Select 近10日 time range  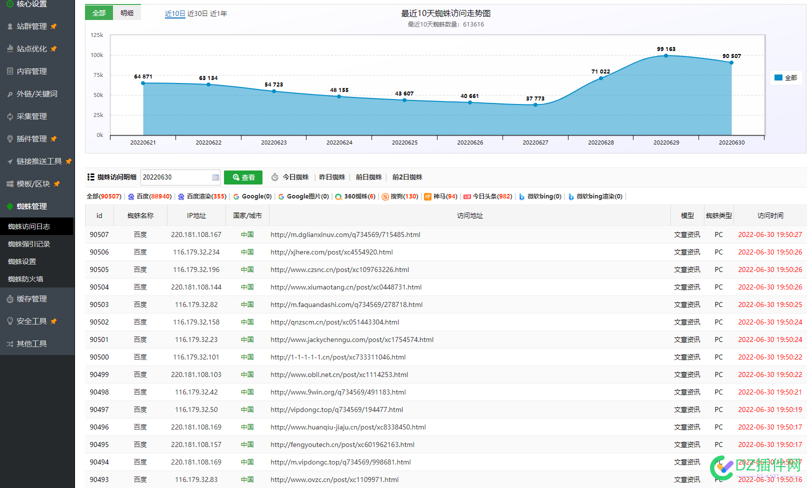coord(175,13)
